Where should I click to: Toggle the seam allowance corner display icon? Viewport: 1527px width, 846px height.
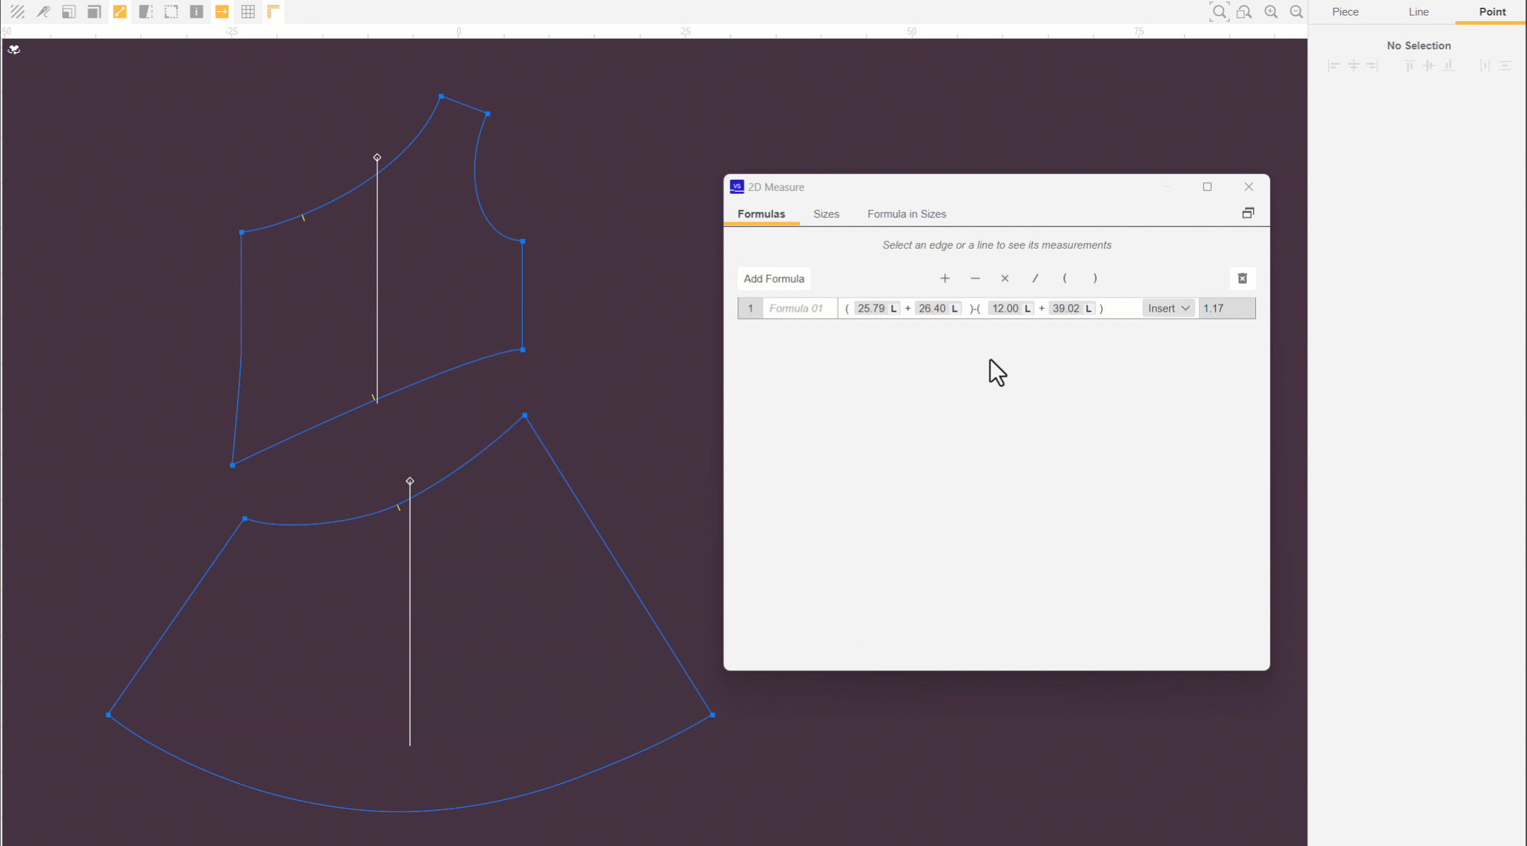[x=68, y=12]
